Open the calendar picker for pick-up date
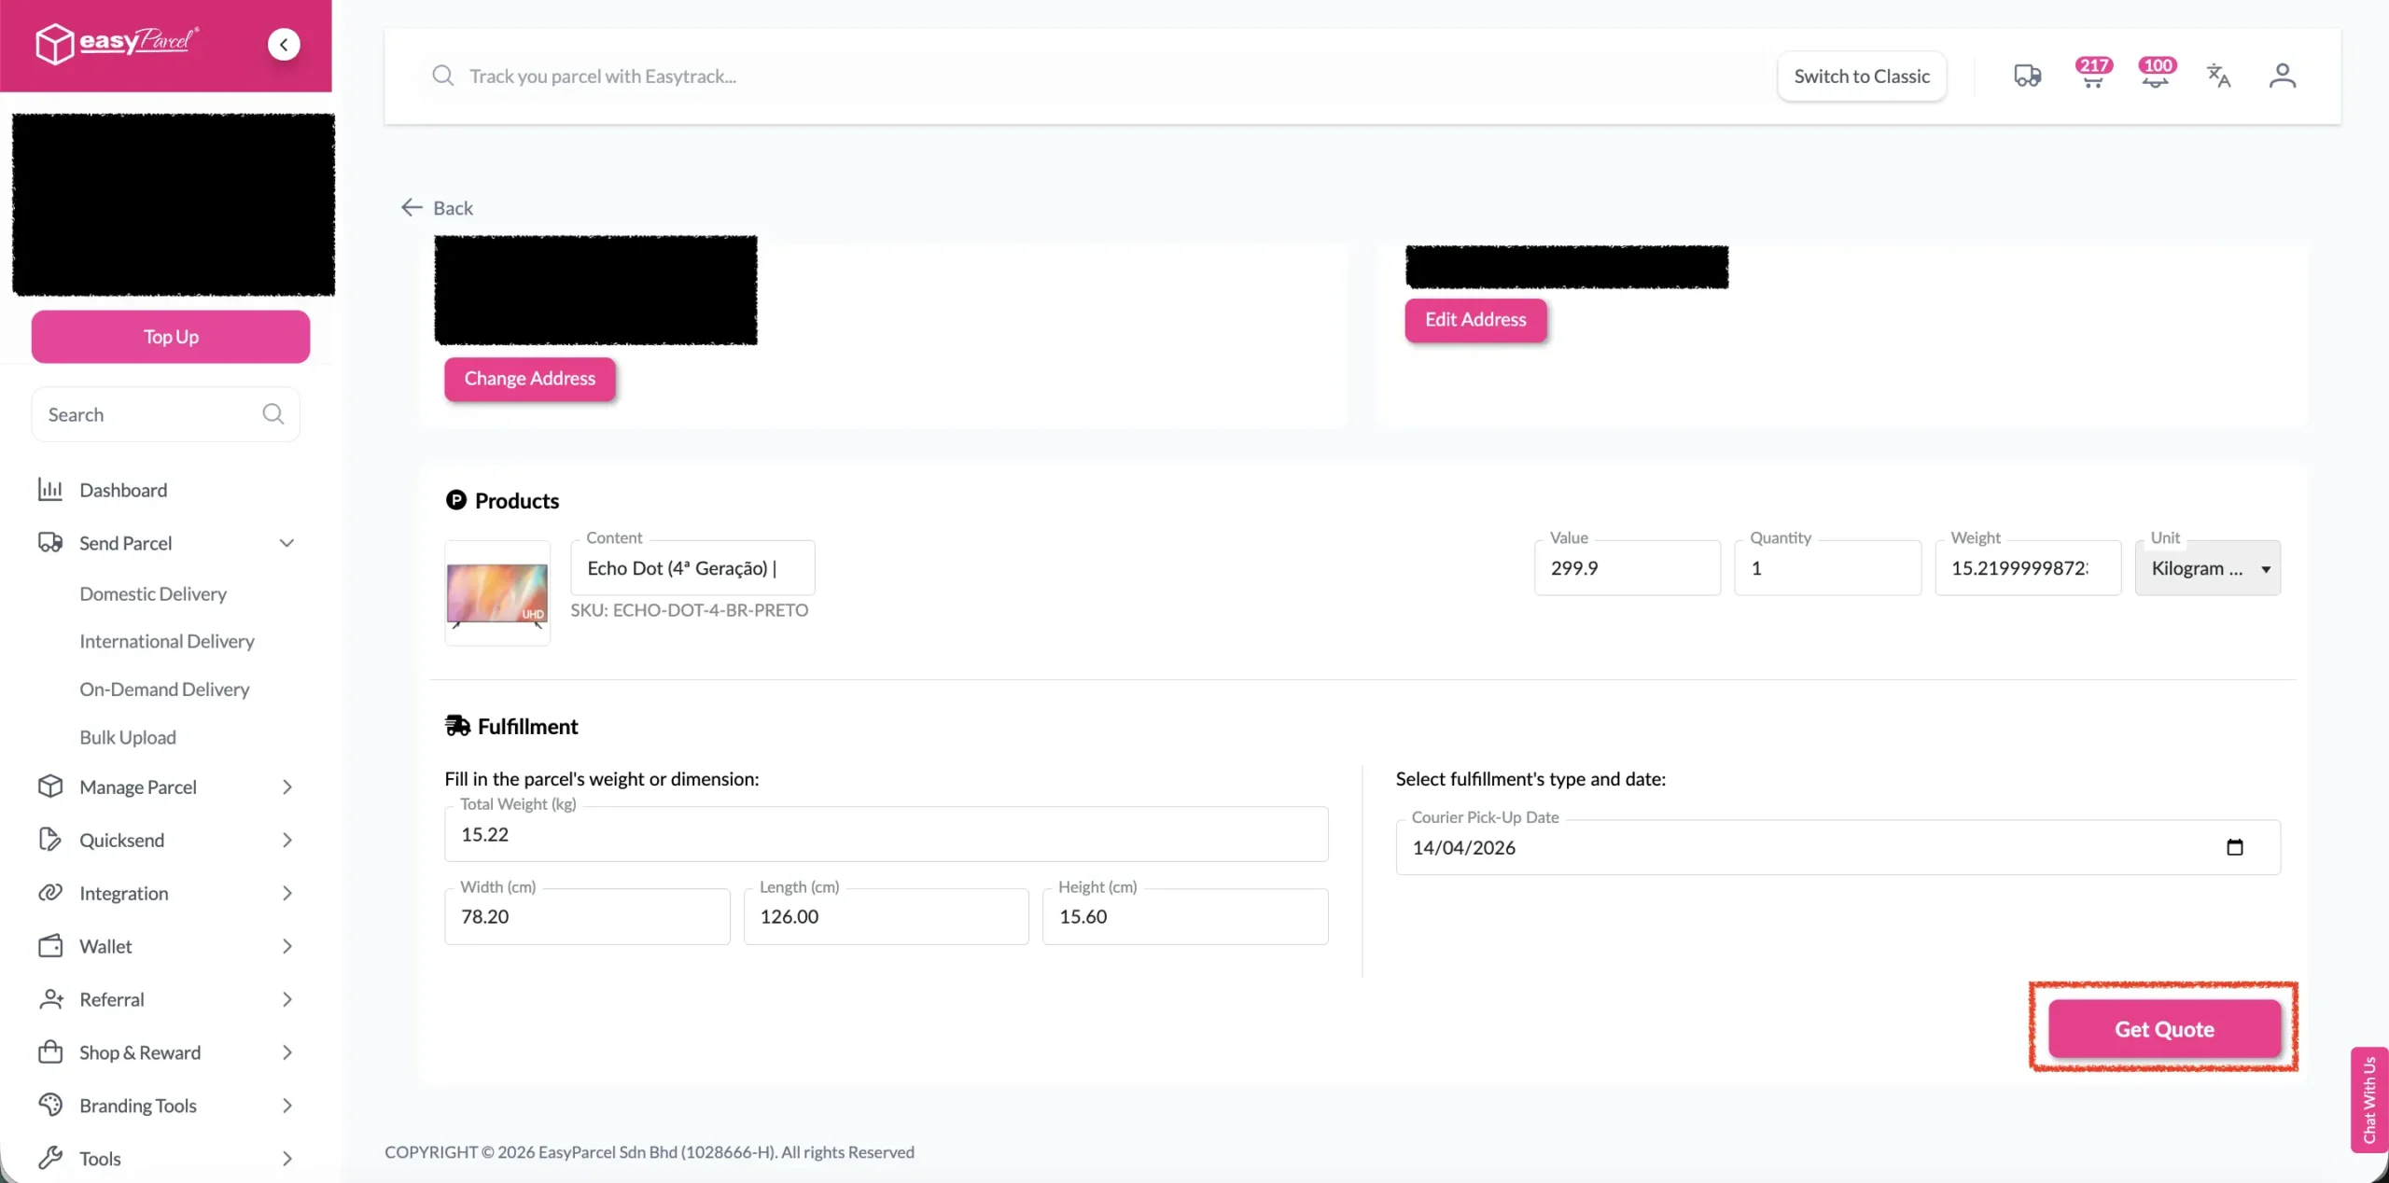Screen dimensions: 2389x1183 click(x=2235, y=847)
